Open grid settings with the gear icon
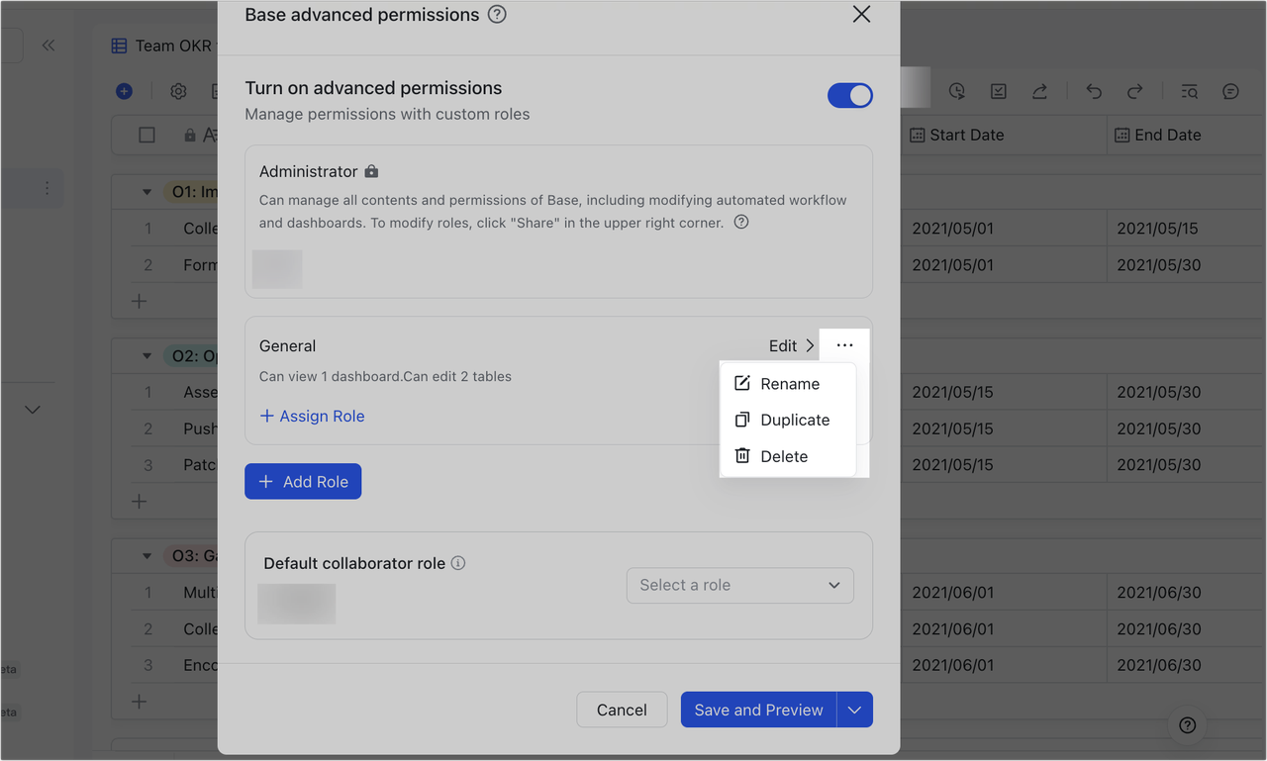1267x761 pixels. coord(178,90)
